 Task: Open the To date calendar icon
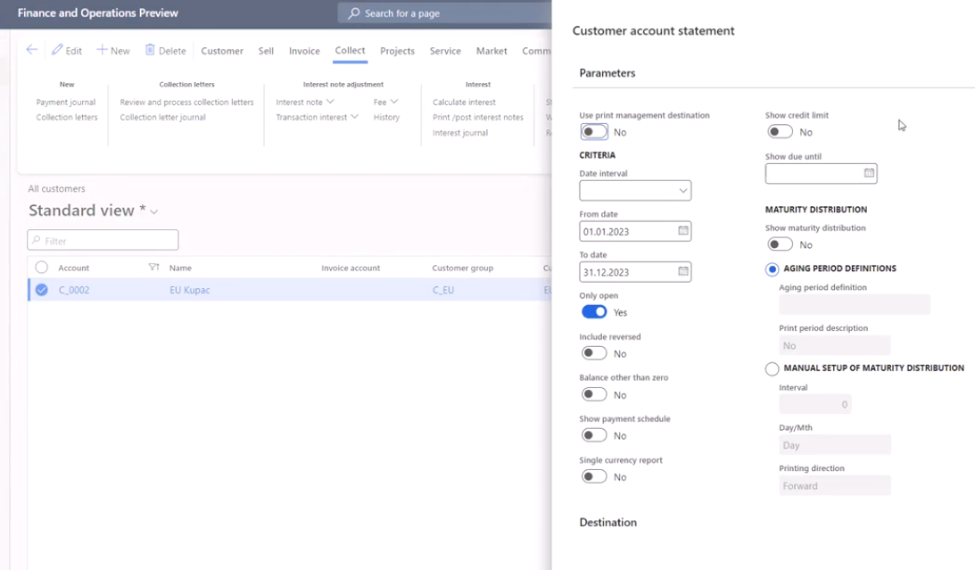coord(682,272)
